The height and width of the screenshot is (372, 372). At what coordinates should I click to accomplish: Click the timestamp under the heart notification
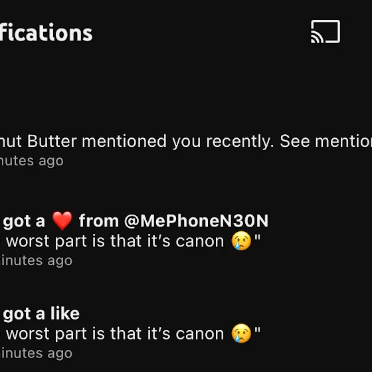point(36,260)
